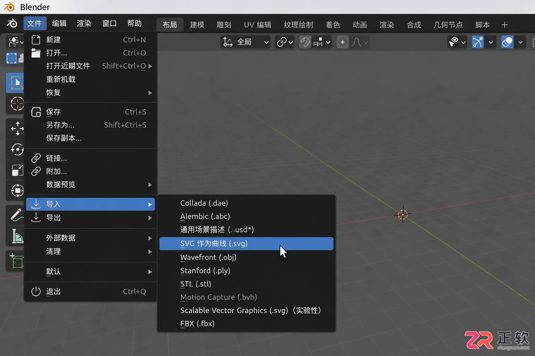
Task: Toggle show gizmo button
Action: (478, 42)
